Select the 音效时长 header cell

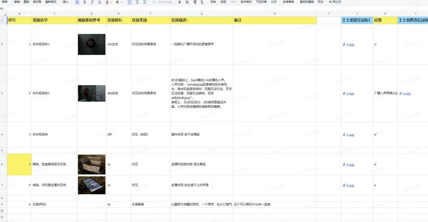tap(118, 20)
